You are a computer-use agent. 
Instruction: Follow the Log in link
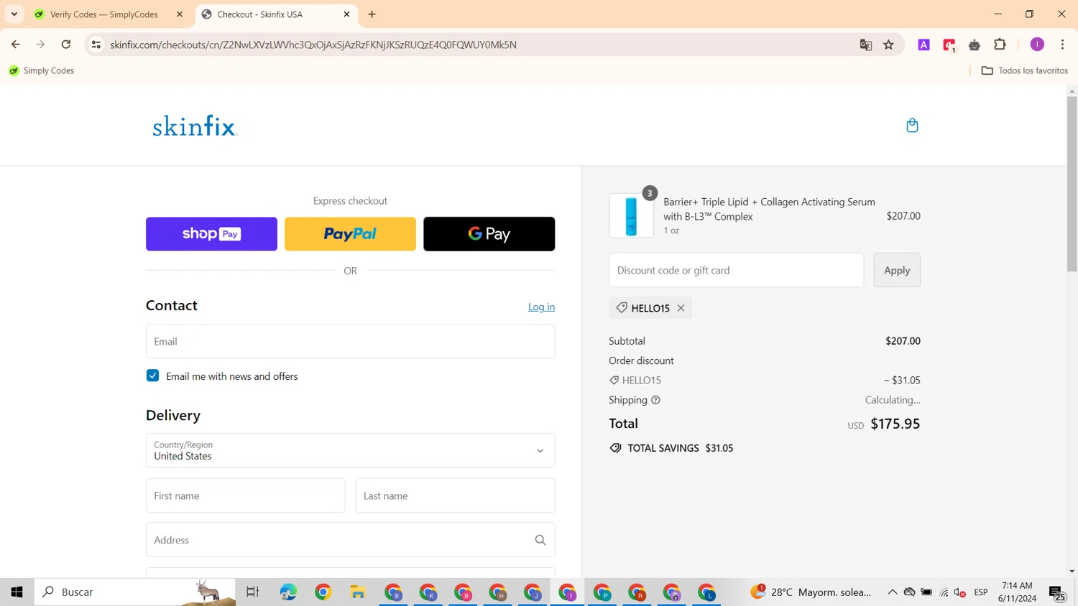click(542, 307)
